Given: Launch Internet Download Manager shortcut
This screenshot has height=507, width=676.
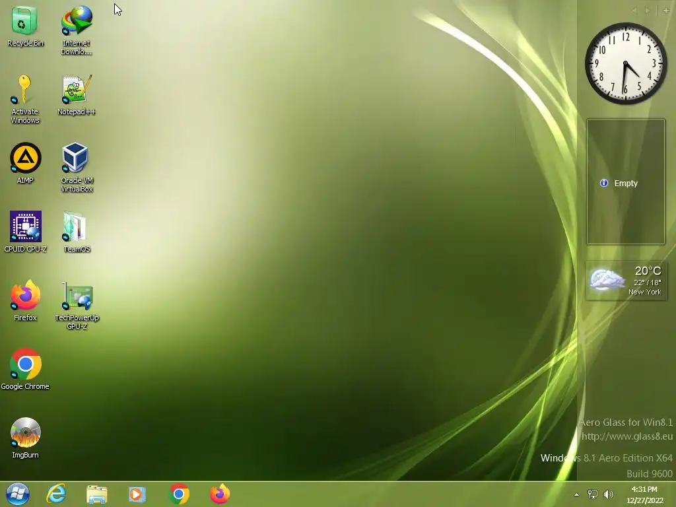Looking at the screenshot, I should pyautogui.click(x=77, y=29).
